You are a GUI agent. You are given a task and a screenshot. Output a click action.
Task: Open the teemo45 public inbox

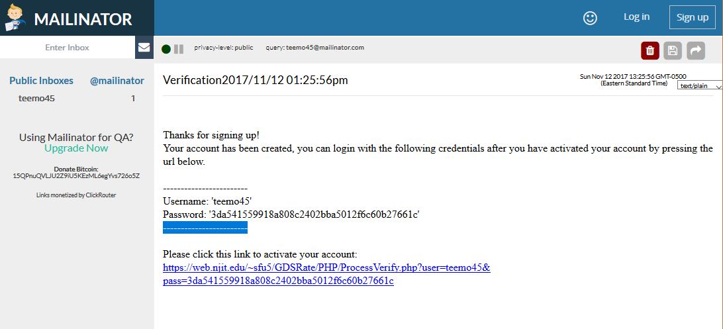click(37, 98)
